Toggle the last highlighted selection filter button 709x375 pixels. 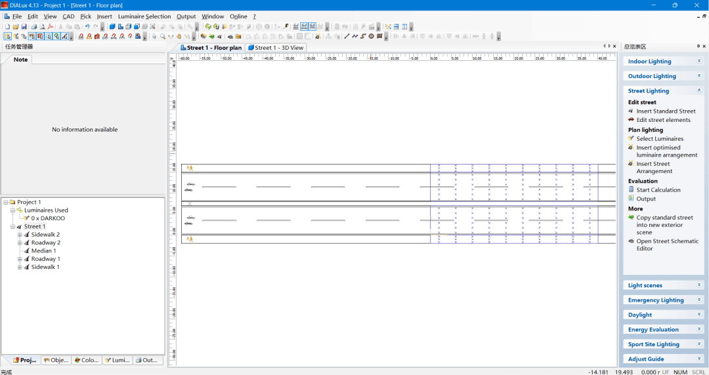(x=64, y=36)
